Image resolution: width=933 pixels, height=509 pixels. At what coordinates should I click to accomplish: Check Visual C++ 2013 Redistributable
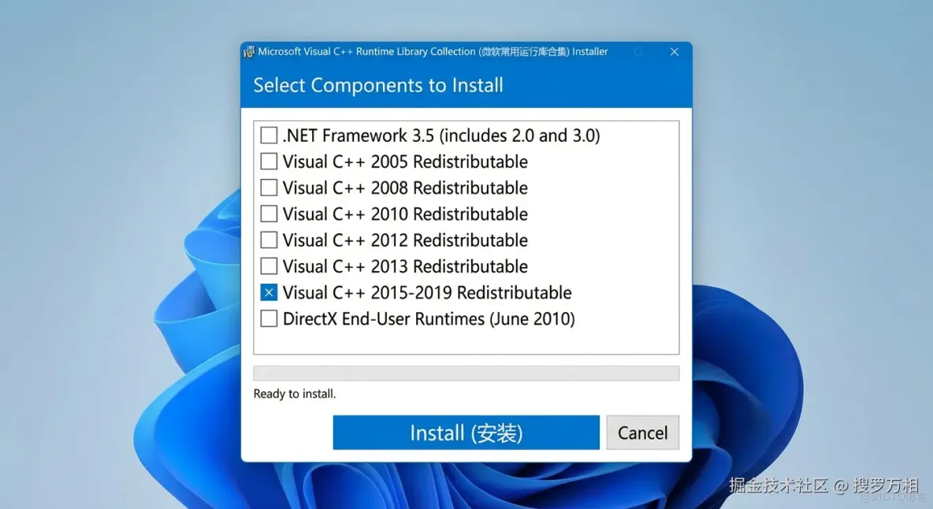[269, 266]
